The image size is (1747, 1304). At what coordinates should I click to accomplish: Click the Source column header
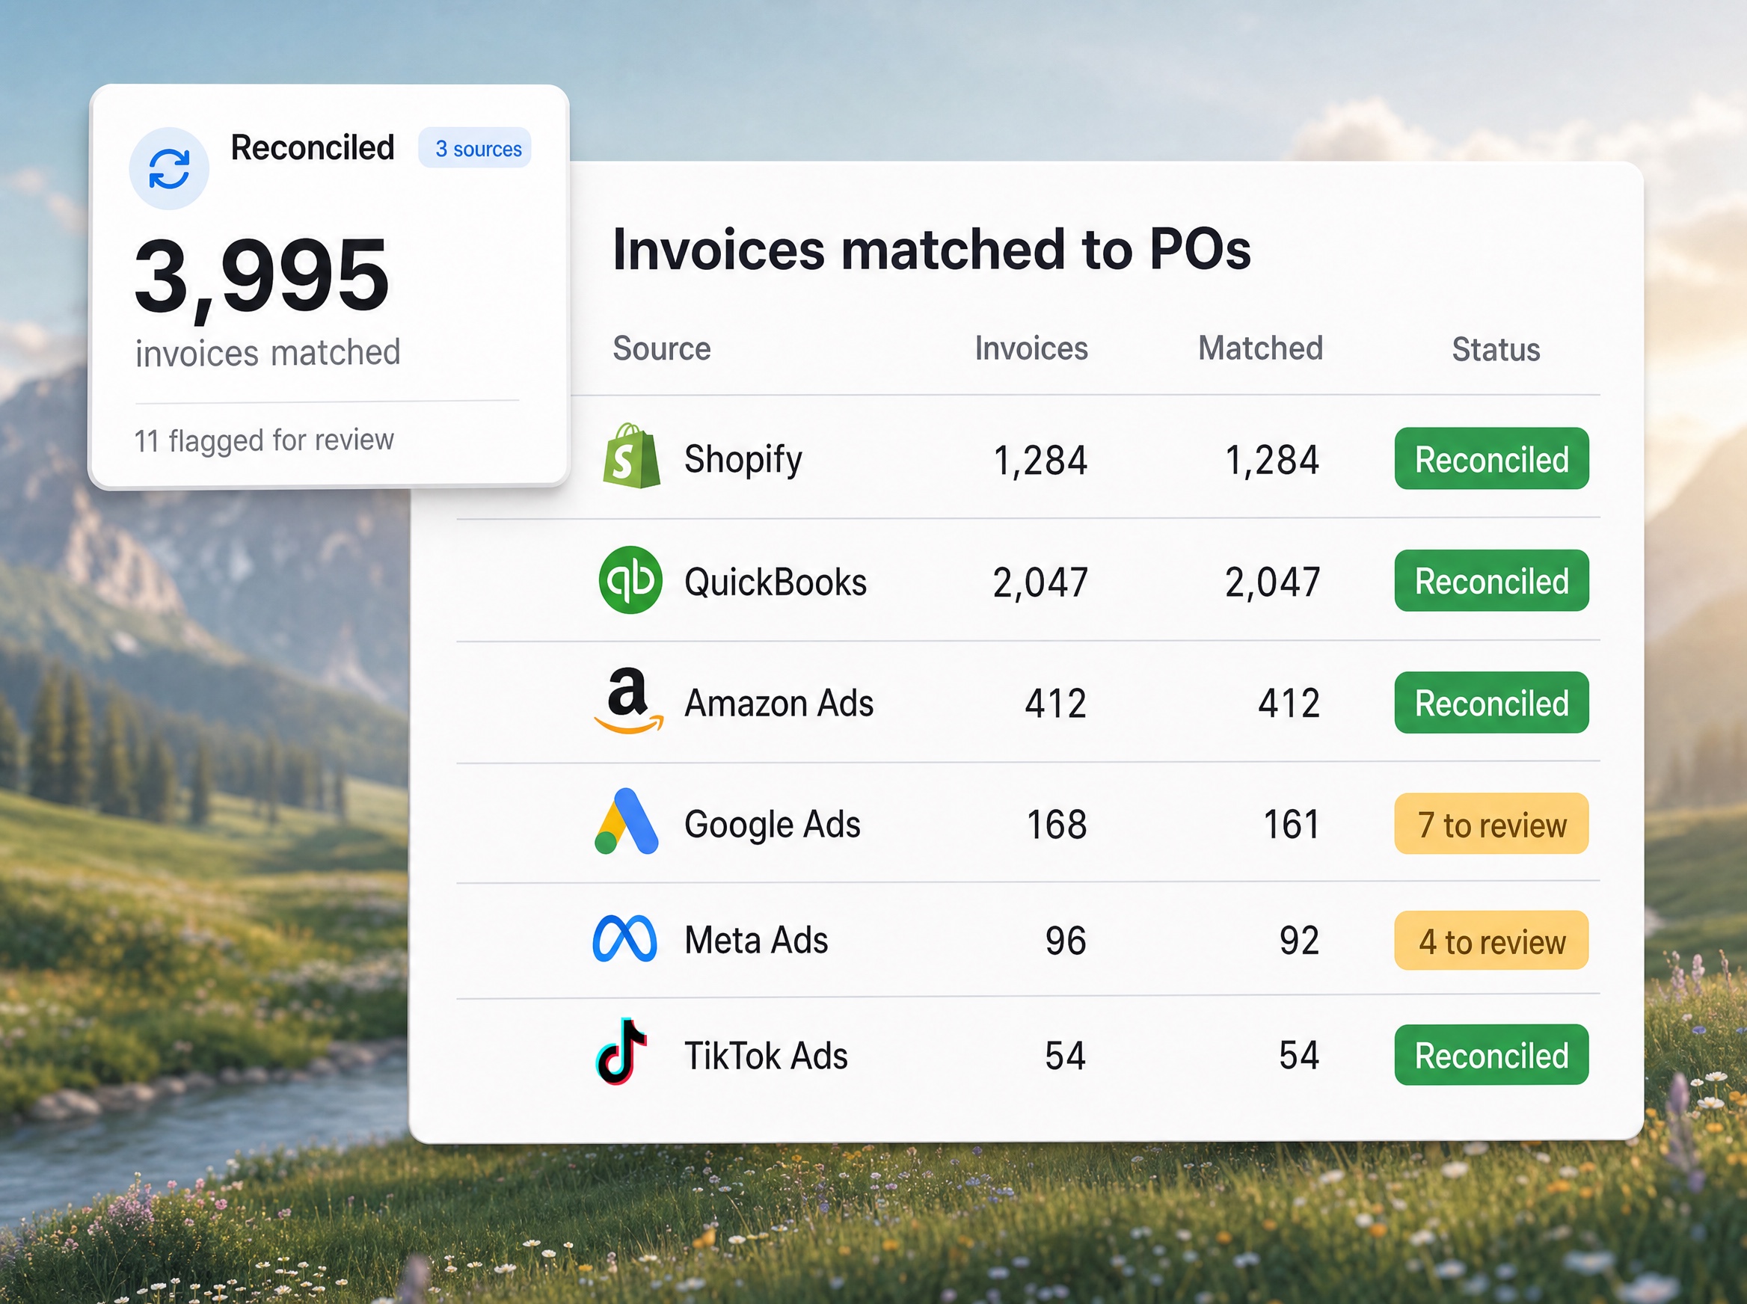pos(662,348)
